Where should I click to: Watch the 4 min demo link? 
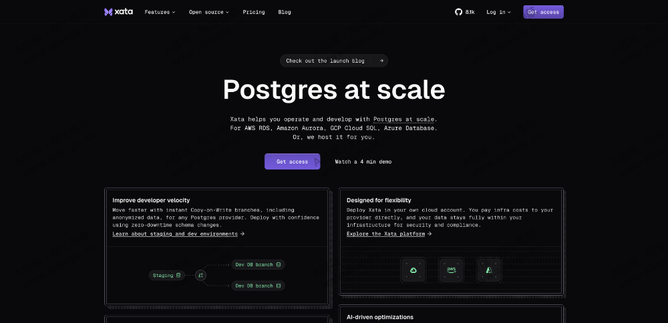click(363, 161)
